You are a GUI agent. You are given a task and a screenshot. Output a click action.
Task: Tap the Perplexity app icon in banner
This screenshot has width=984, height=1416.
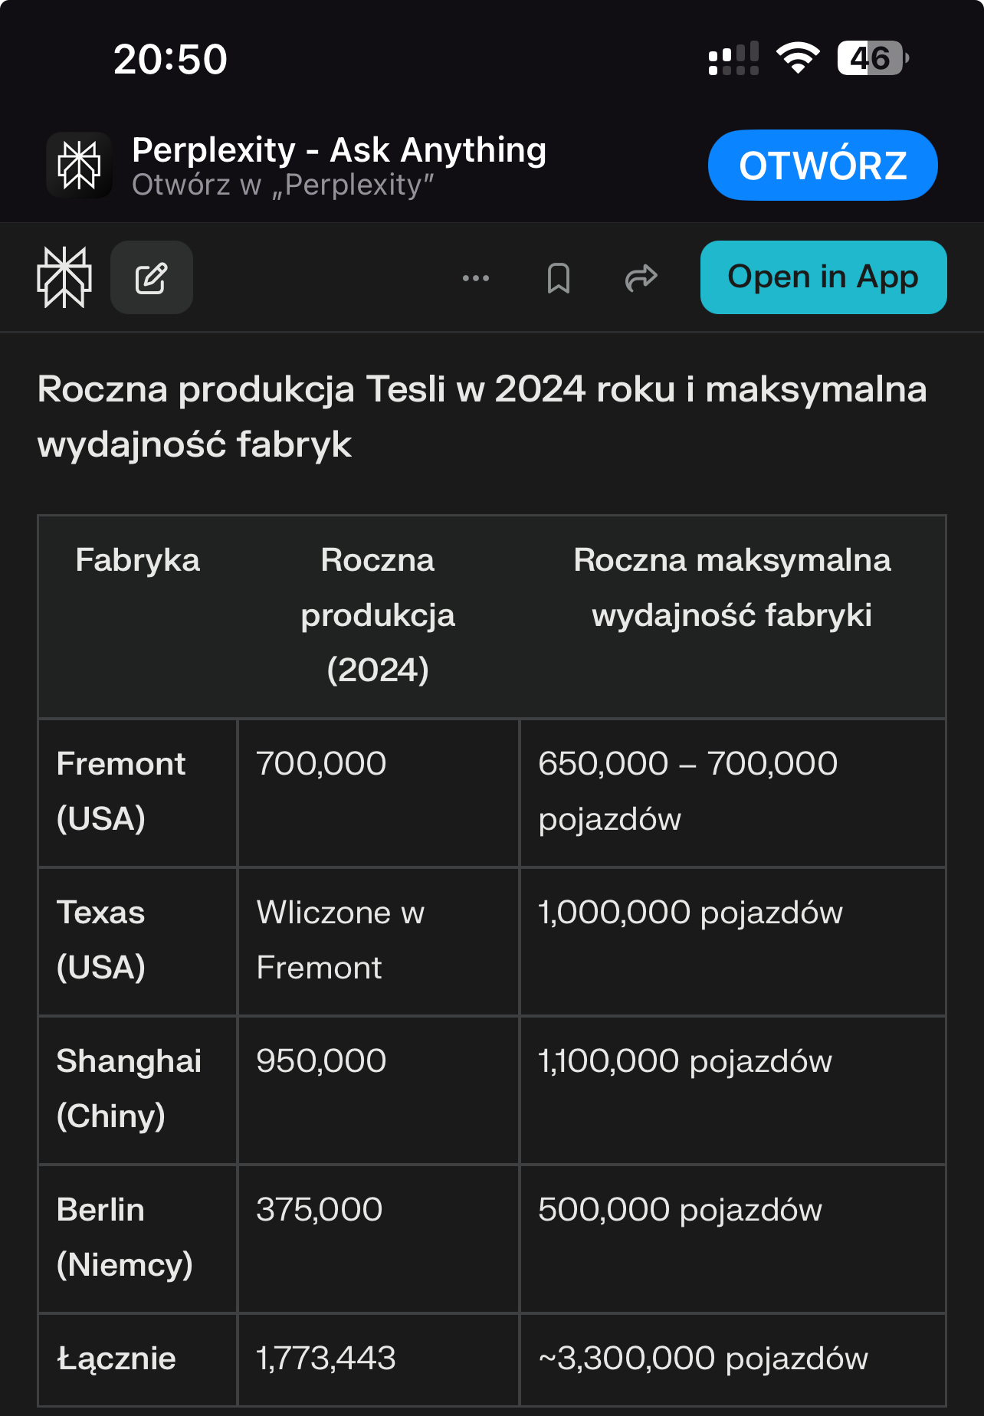[x=79, y=166]
